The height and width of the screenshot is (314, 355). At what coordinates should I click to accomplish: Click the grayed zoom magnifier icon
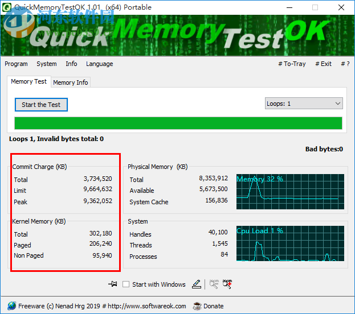click(x=214, y=284)
